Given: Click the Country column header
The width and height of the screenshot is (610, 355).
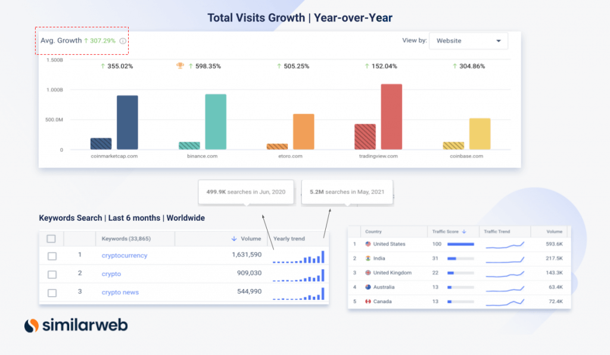Looking at the screenshot, I should 374,231.
